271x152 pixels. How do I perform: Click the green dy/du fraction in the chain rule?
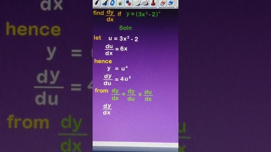click(131, 95)
